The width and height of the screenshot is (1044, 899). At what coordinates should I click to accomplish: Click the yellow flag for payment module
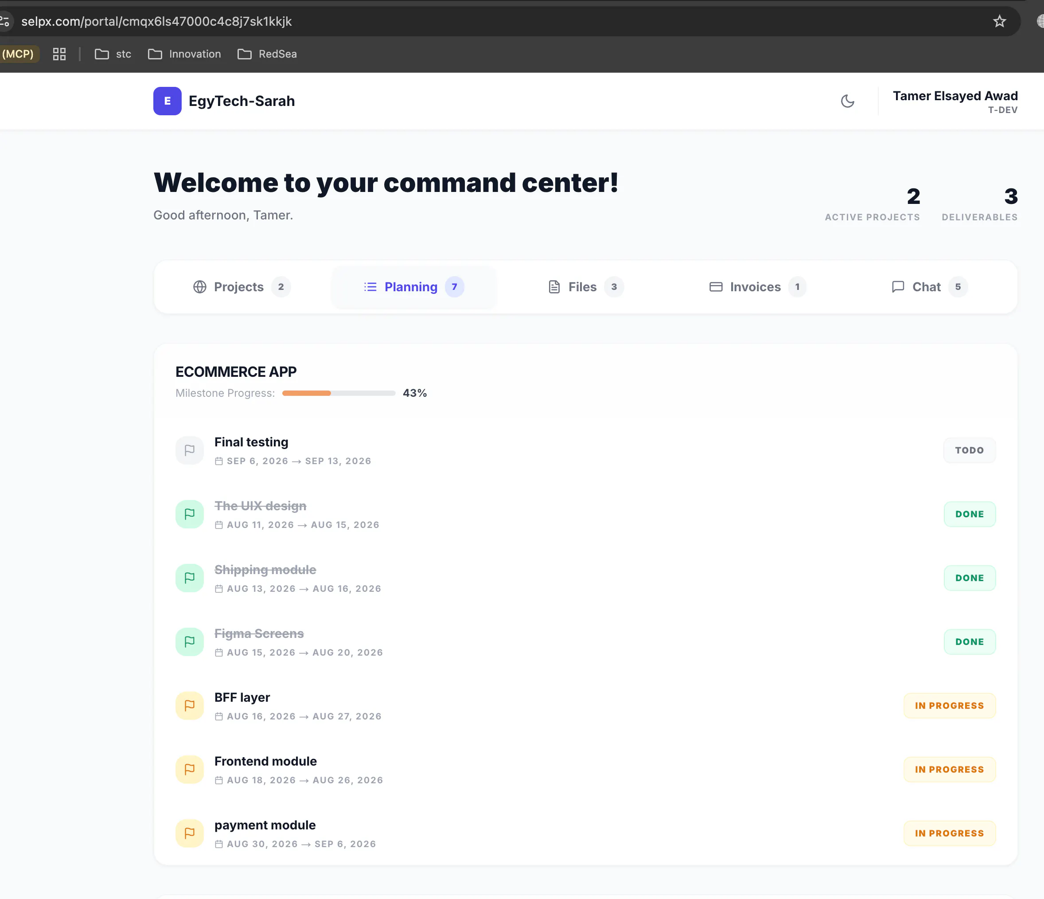pos(190,833)
